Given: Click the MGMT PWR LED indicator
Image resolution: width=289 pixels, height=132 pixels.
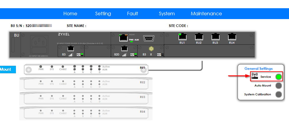Looking at the screenshot, I should click(132, 42).
